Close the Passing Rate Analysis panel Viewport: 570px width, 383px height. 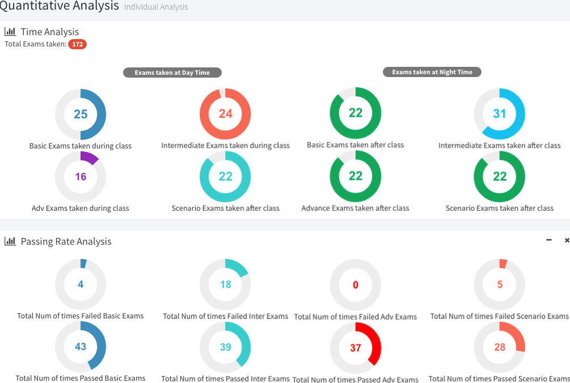(567, 240)
